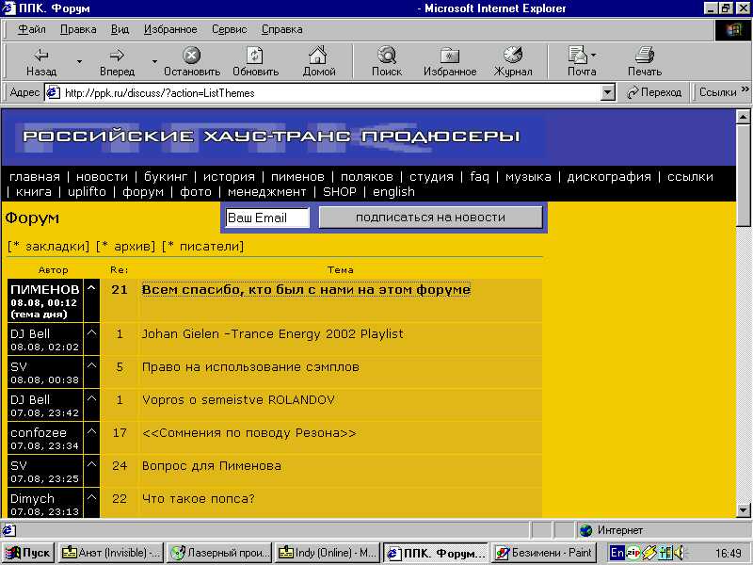This screenshot has height=565, width=753.
Task: Open the address bar dropdown list
Action: coord(607,92)
